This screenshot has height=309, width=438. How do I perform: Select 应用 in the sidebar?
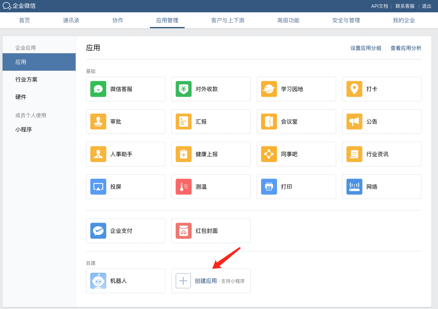(39, 62)
